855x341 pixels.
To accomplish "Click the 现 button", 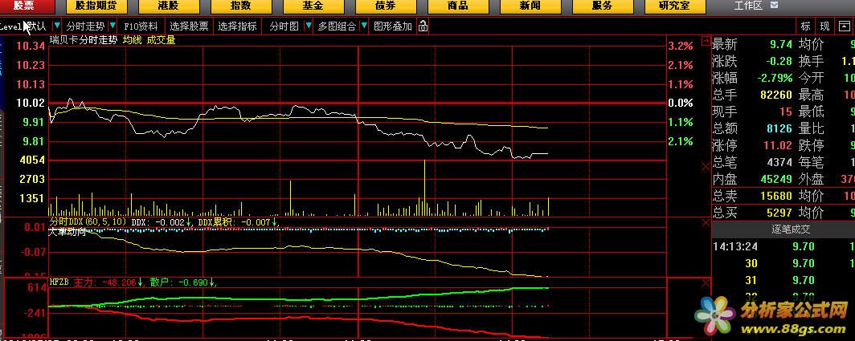I will click(x=824, y=26).
